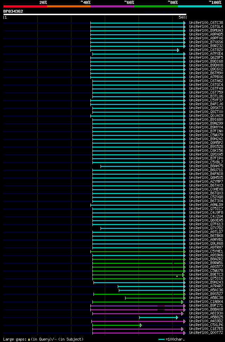Select hit label UniRef100_C6TF49
The height and width of the screenshot is (342, 225).
point(206,89)
